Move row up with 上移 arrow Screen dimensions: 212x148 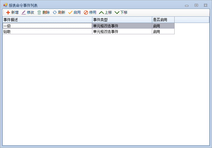pos(102,13)
